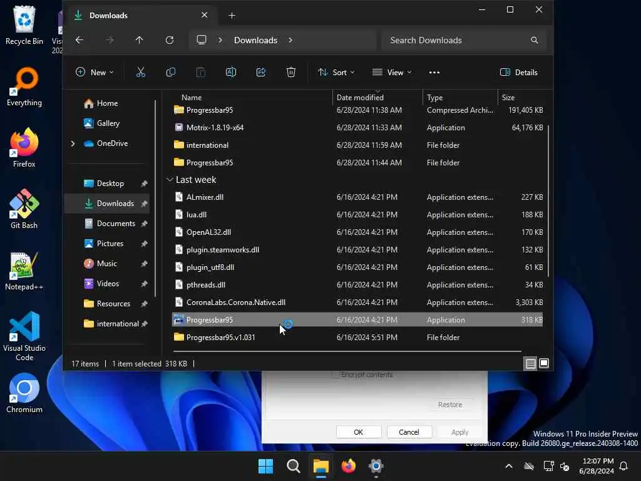Click Firefox icon on the taskbar
Image resolution: width=641 pixels, height=481 pixels.
pyautogui.click(x=348, y=466)
